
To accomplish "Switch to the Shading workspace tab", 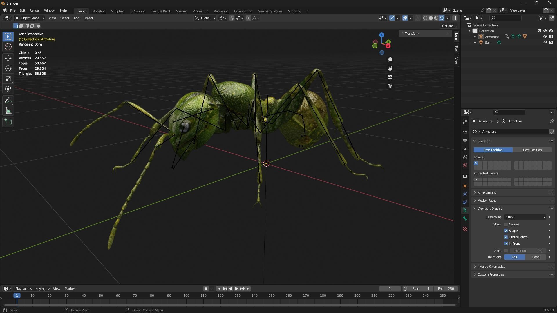I will click(x=182, y=11).
